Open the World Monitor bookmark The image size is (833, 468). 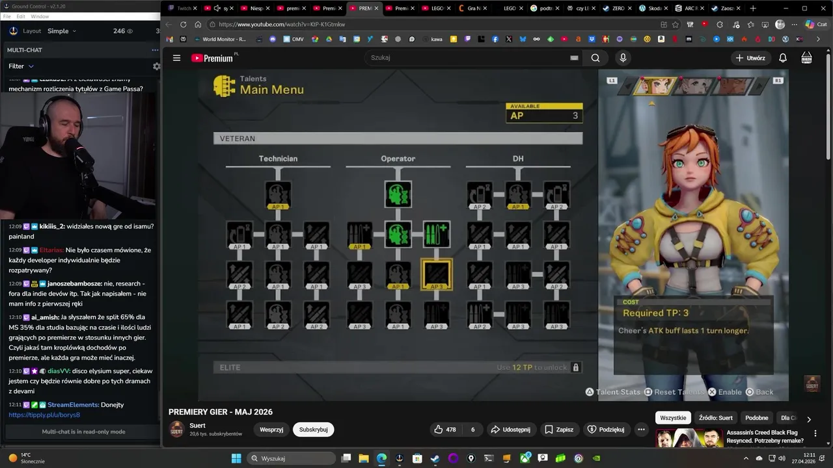(219, 39)
